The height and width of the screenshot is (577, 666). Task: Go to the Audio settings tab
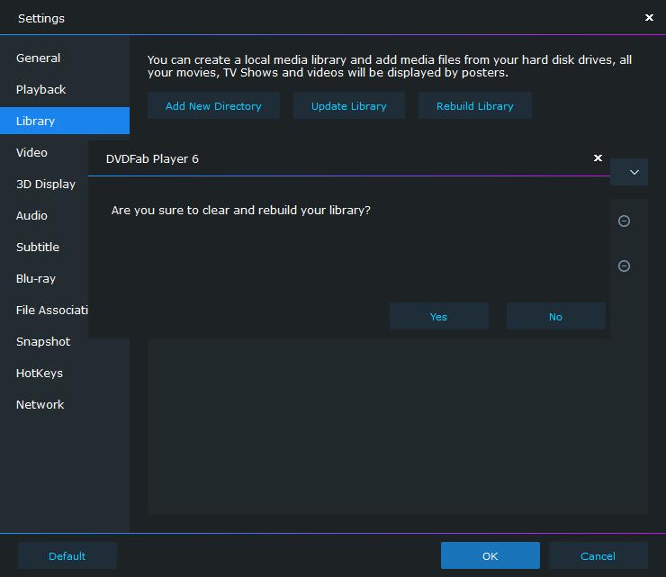44,215
